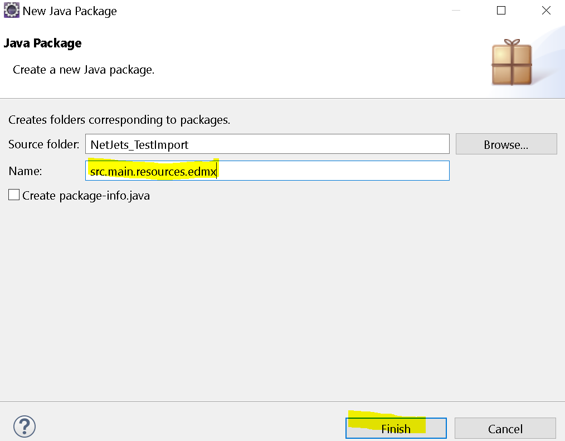Close the New Java Package dialog

point(546,11)
